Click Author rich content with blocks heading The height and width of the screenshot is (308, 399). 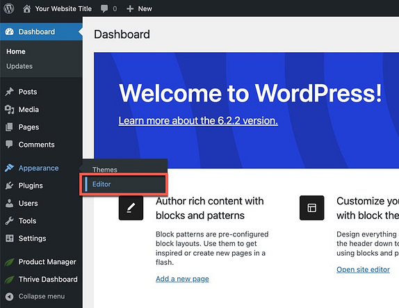tap(210, 208)
